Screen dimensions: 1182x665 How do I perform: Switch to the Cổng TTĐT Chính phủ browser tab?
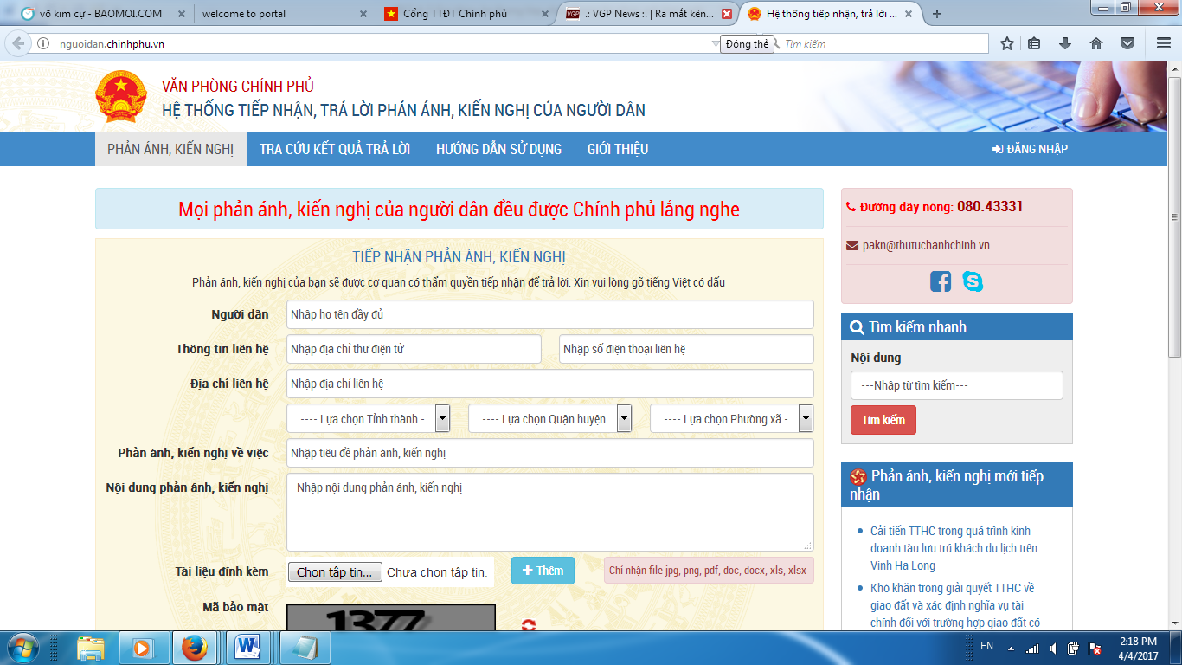(x=450, y=14)
